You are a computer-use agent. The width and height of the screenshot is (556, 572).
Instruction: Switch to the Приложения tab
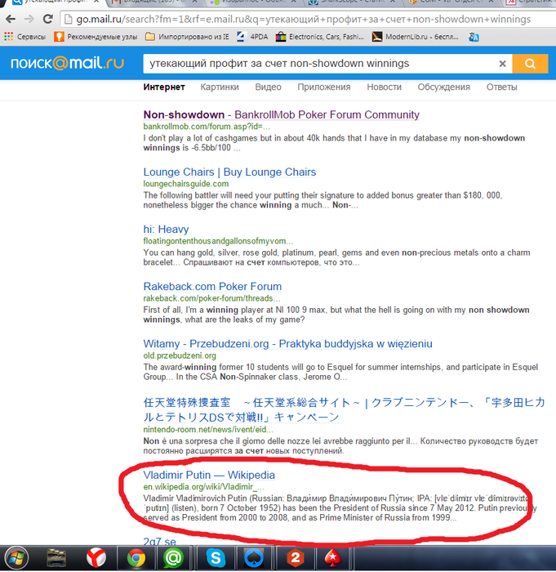click(324, 87)
